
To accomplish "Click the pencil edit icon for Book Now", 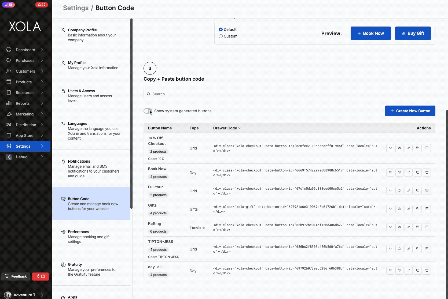I will point(409,173).
